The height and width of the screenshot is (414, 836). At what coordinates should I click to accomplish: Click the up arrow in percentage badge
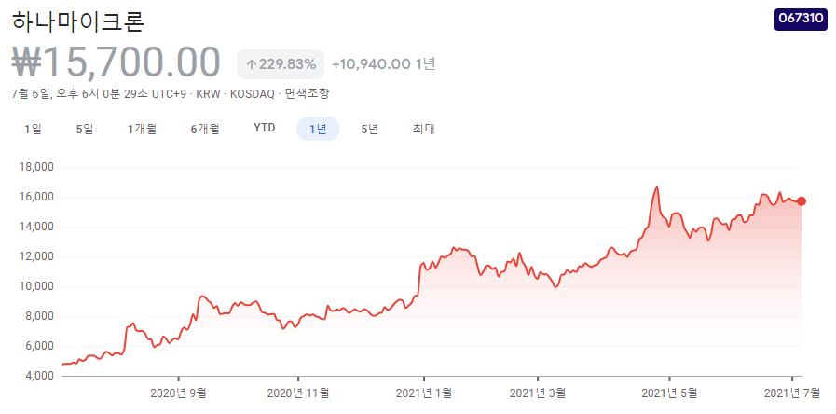point(251,65)
